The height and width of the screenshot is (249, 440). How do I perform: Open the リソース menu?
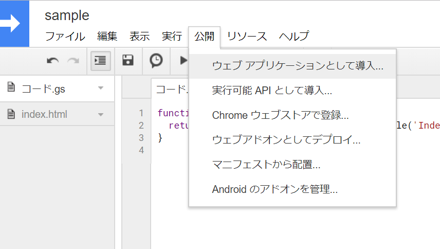coord(247,37)
